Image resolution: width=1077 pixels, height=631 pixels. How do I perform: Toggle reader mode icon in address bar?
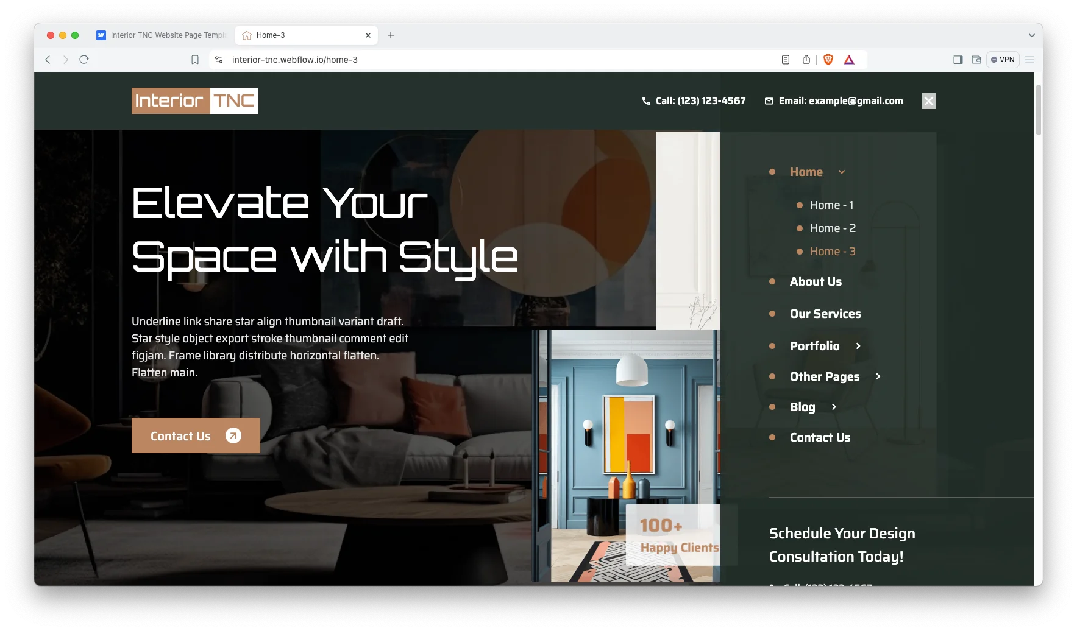(x=786, y=60)
